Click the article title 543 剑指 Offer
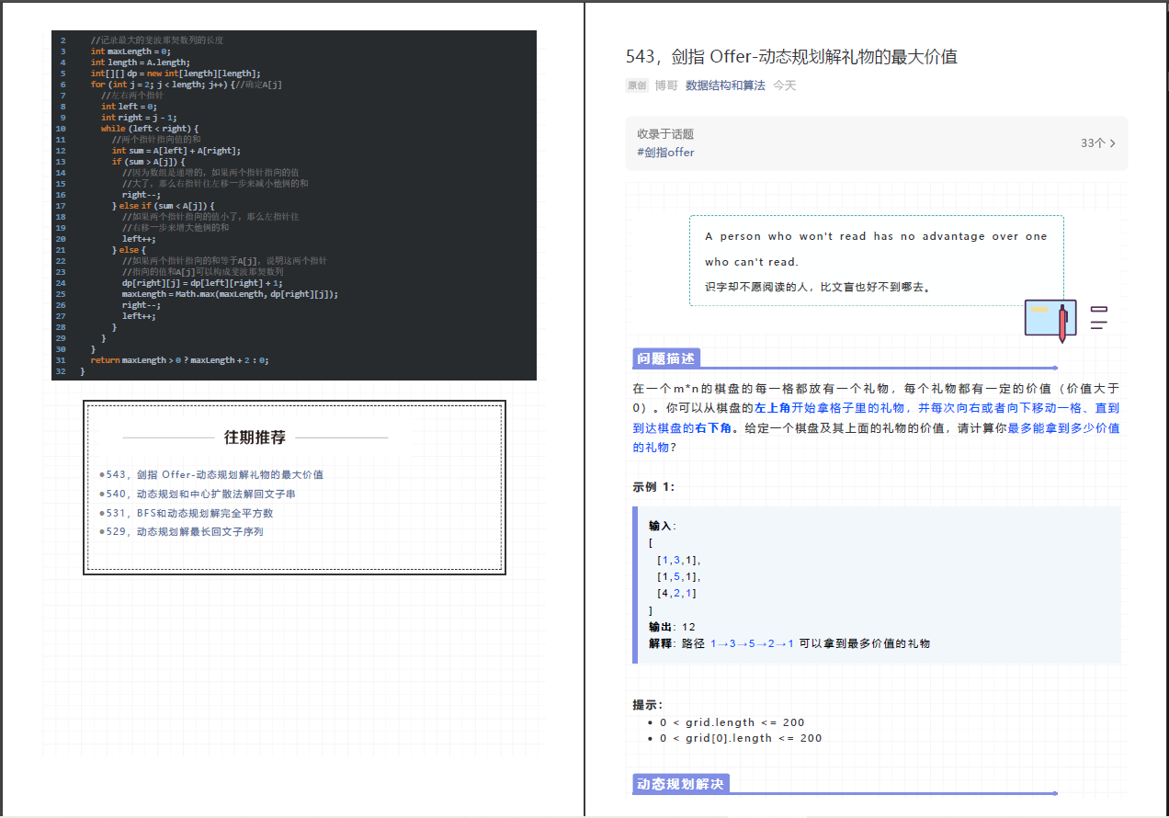Viewport: 1169px width, 818px height. coord(791,57)
